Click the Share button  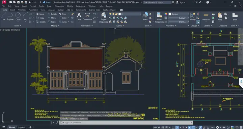click(x=47, y=2)
